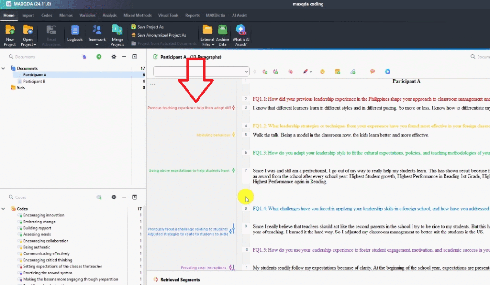The width and height of the screenshot is (490, 285).
Task: Open the code selection combo box
Action: [x=201, y=72]
